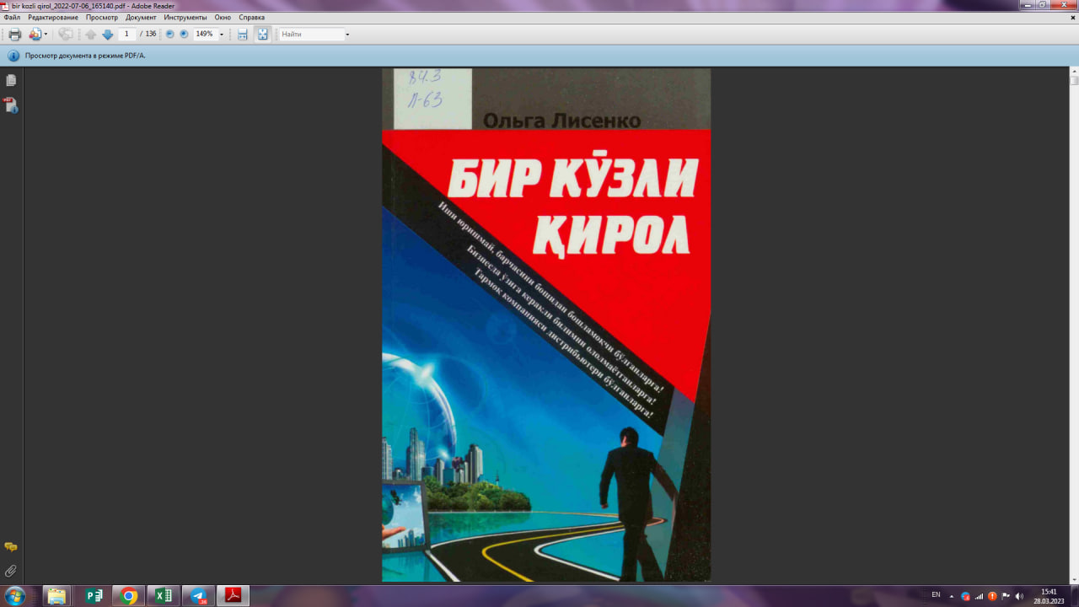
Task: Open the Документ menu
Action: tap(140, 17)
